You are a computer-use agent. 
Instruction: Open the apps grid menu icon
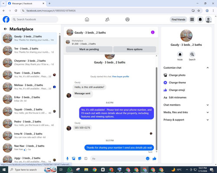coord(192,19)
